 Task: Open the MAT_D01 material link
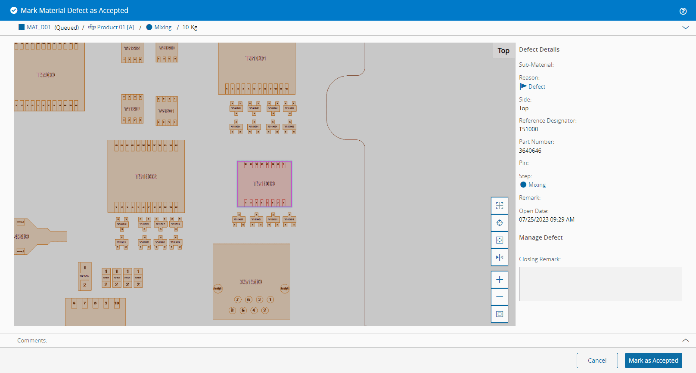38,27
